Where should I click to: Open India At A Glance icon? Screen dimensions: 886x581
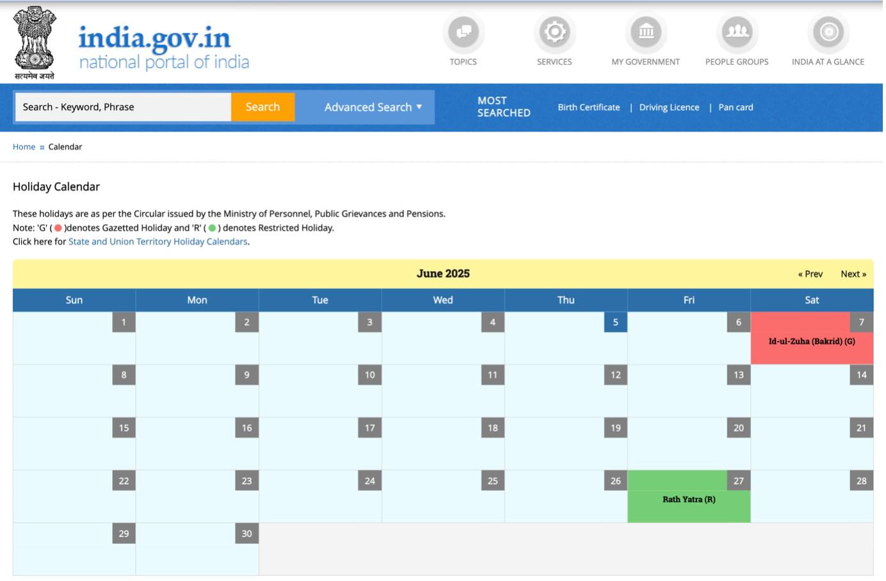tap(828, 32)
